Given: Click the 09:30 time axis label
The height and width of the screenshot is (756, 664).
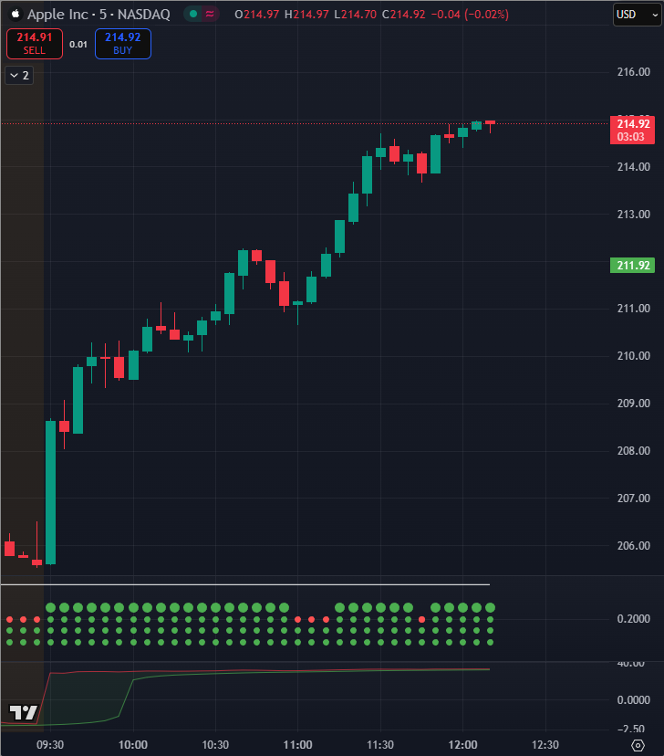Looking at the screenshot, I should (50, 745).
